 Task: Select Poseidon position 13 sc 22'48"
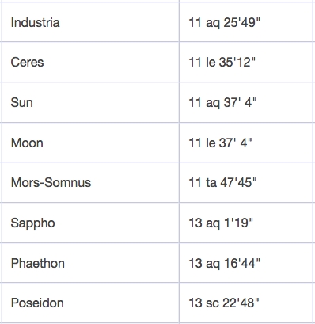point(224,303)
